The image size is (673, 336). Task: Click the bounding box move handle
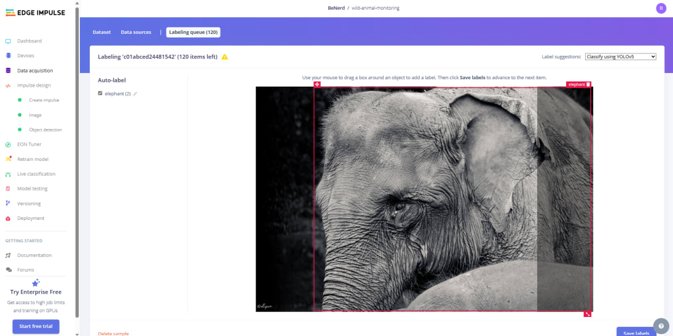tap(317, 84)
